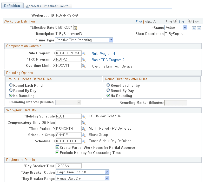Click the Compensatory Time Off Plan field
Screen dimensions: 205x185
click(x=69, y=122)
